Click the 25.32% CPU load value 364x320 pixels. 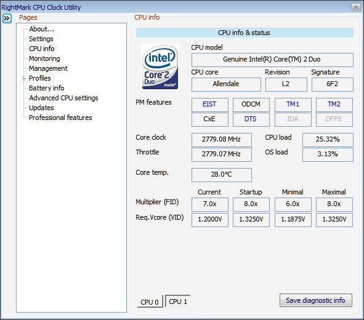click(328, 140)
